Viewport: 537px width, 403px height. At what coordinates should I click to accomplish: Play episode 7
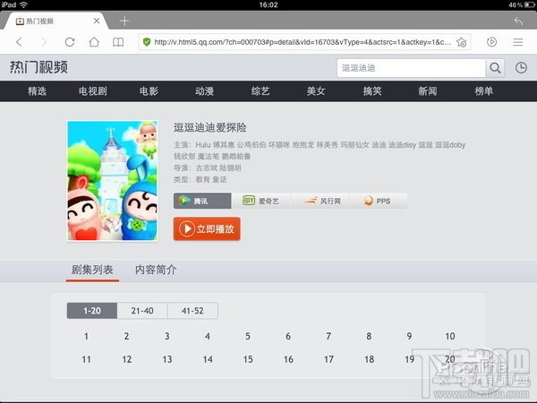click(328, 336)
